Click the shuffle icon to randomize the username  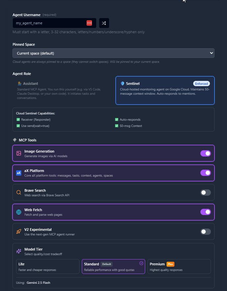pos(104,23)
